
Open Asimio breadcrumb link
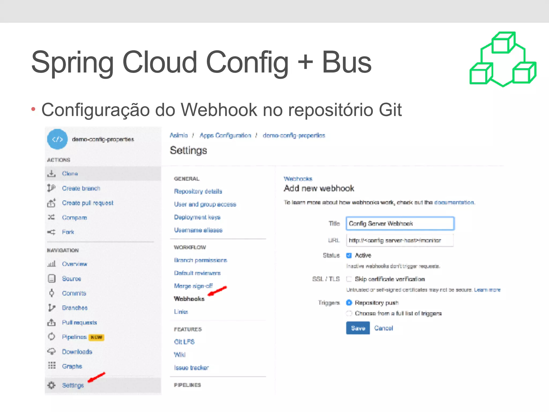[179, 135]
